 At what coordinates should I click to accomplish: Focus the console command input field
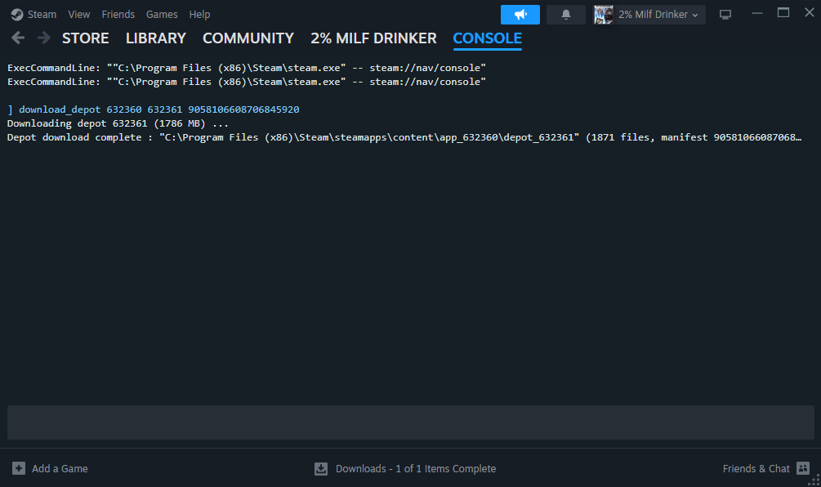(410, 422)
